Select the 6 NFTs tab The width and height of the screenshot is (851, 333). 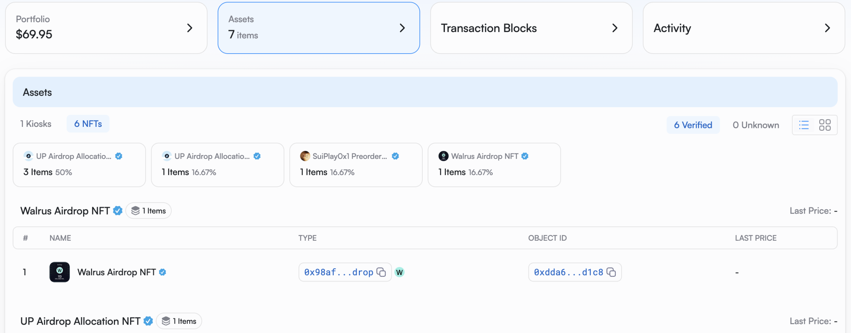pos(88,124)
